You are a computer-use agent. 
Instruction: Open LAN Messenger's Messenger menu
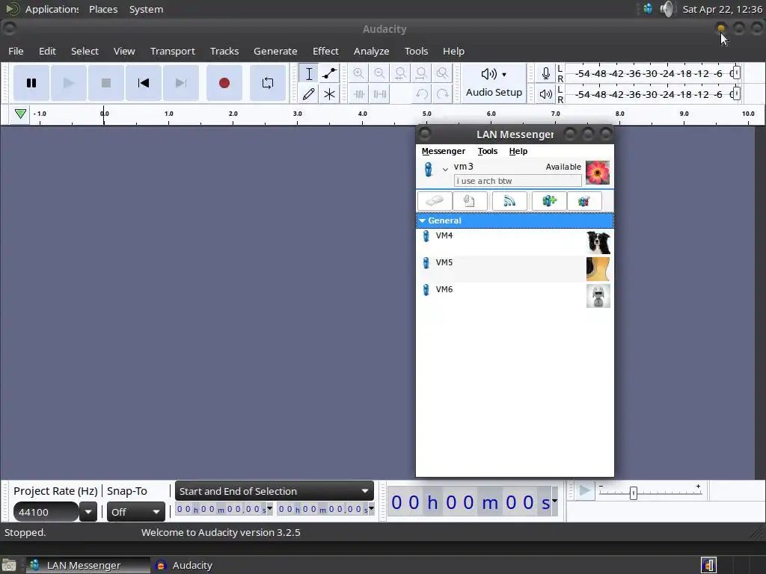coord(443,151)
